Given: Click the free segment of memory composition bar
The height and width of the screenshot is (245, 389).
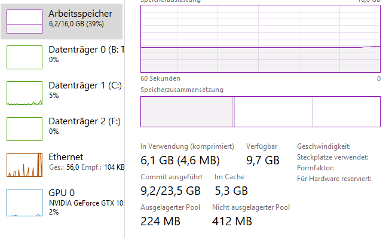Looking at the screenshot, I should (346, 112).
